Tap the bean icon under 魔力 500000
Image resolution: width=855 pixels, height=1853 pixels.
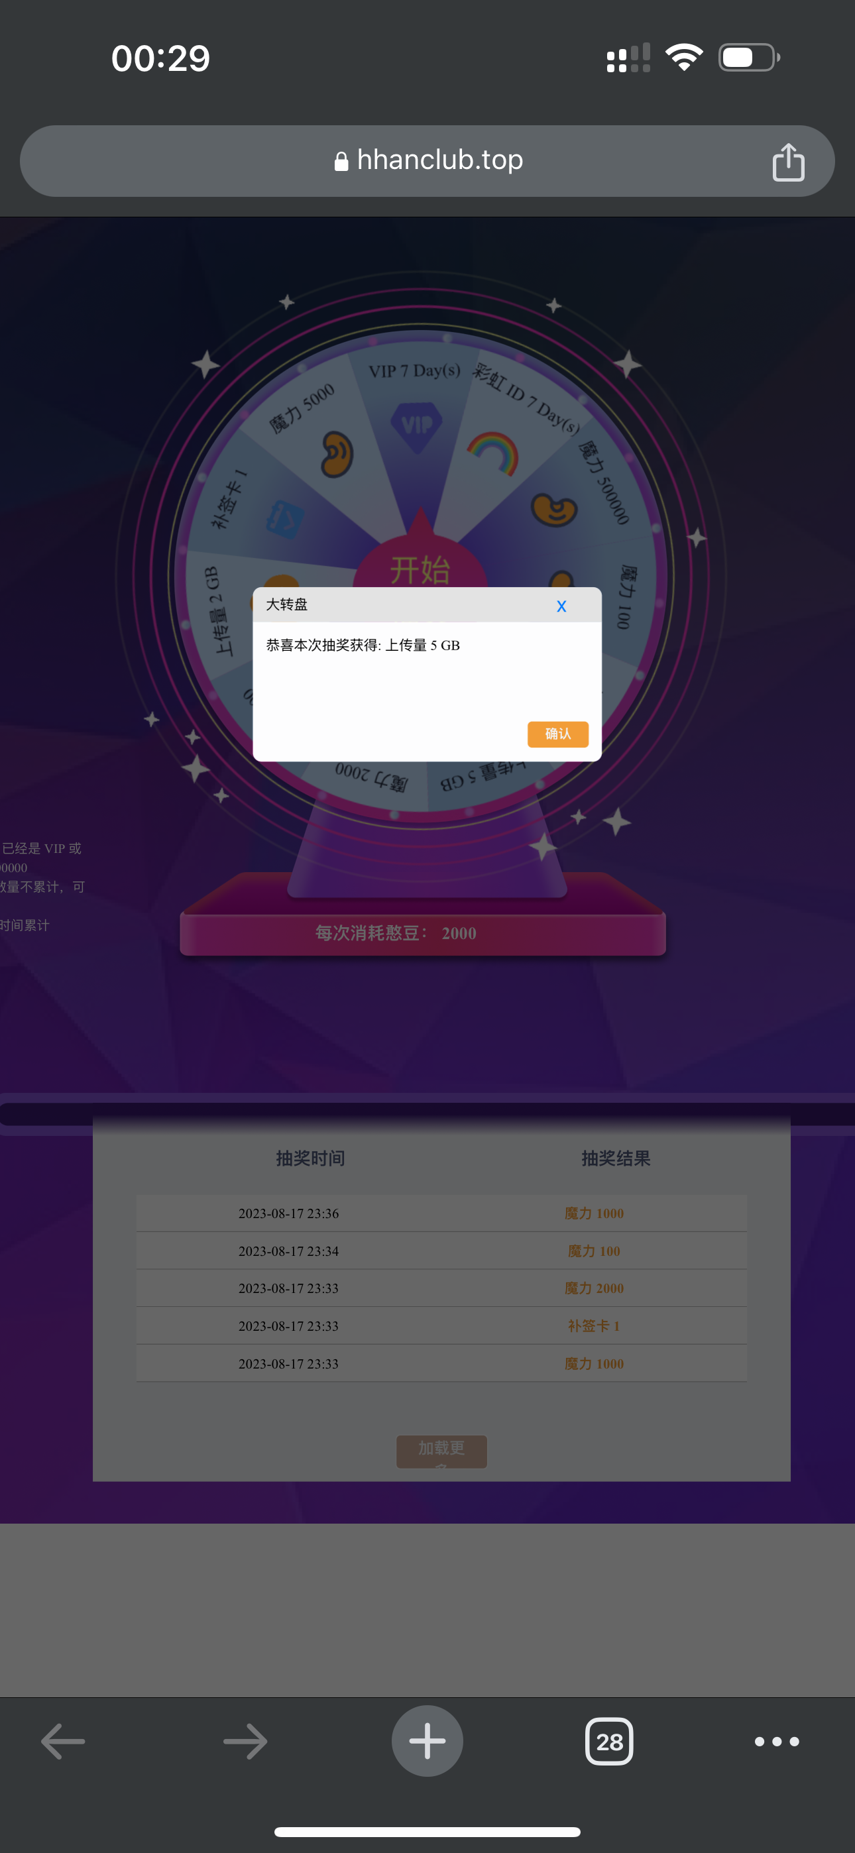[554, 509]
